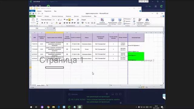
Task: Click the Save icon in Excel's quick access toolbar
Action: pos(33,13)
